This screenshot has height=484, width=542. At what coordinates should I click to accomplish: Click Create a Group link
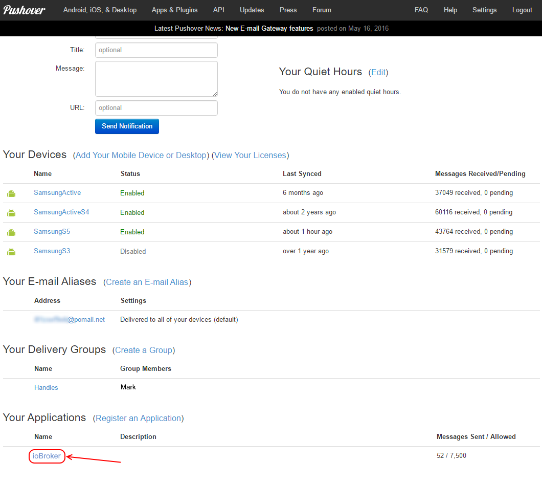pos(144,350)
